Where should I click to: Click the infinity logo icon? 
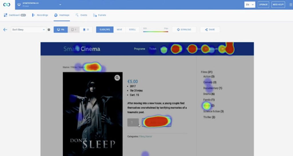point(7,5)
